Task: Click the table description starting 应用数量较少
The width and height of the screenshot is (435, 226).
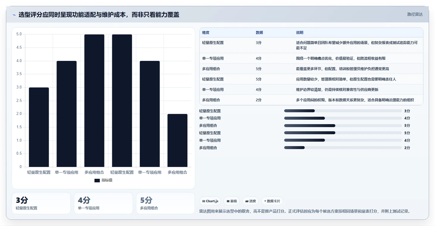Action: tap(346, 79)
